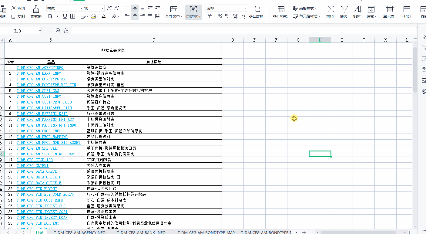Screen dimensions: 426x234
Task: Click the eraser clear-formatting icon
Action: pyautogui.click(x=114, y=16)
